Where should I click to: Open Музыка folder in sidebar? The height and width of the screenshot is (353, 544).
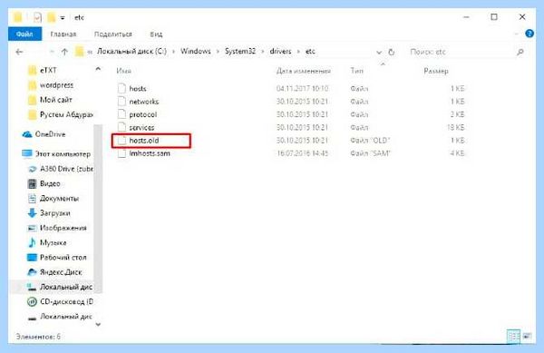(53, 242)
